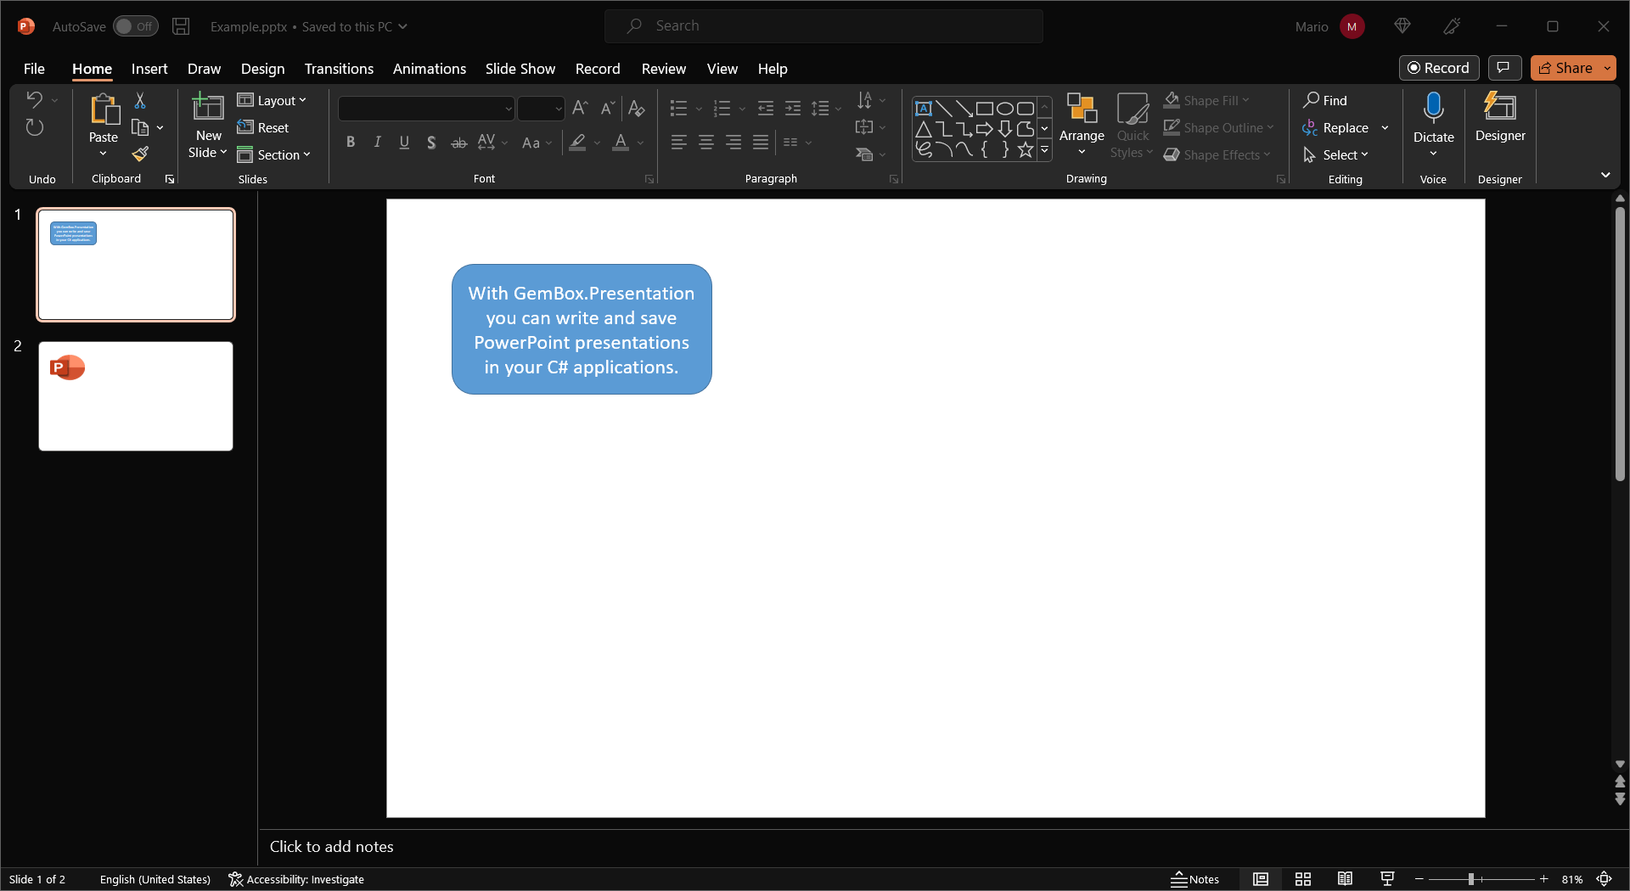Toggle the AutoSave switch

[136, 26]
